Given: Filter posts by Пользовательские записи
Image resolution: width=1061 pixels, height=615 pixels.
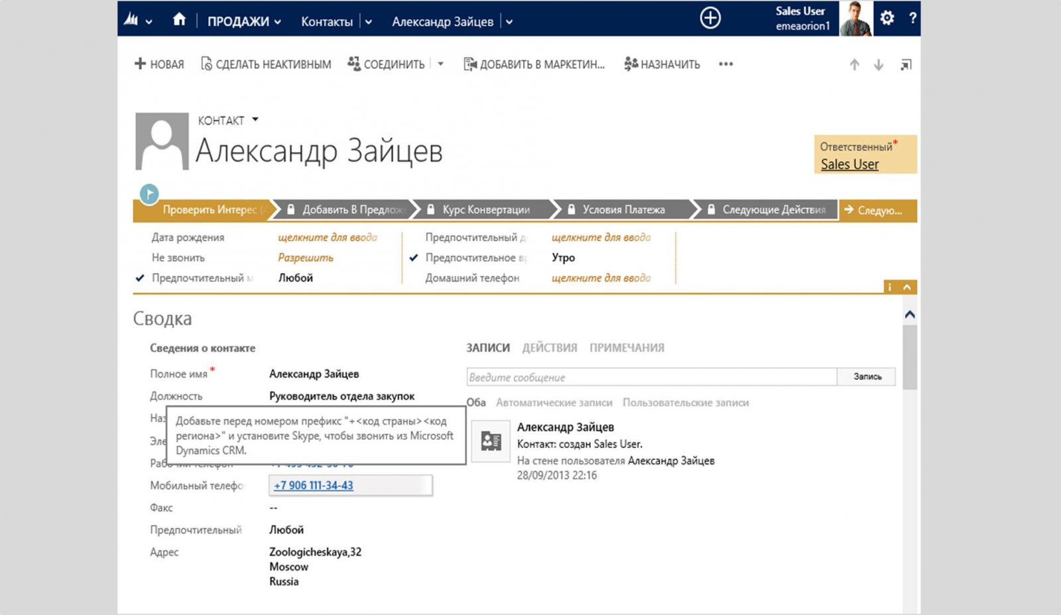Looking at the screenshot, I should (685, 402).
